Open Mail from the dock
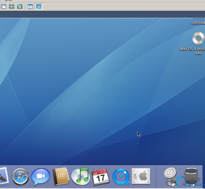205x189 pixels. click(4, 177)
